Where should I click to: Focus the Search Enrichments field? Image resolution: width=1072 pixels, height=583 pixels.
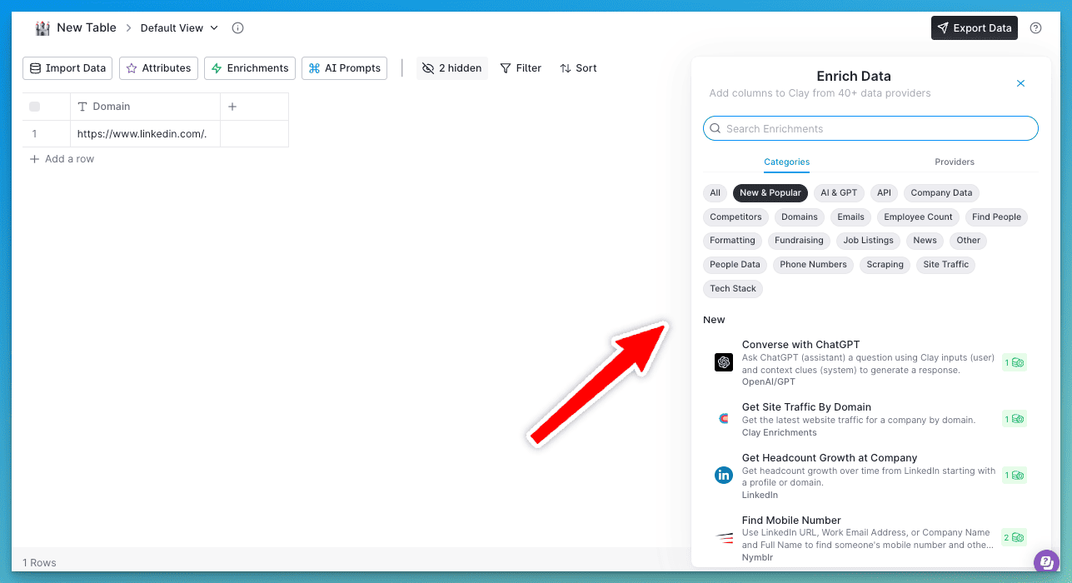point(870,129)
